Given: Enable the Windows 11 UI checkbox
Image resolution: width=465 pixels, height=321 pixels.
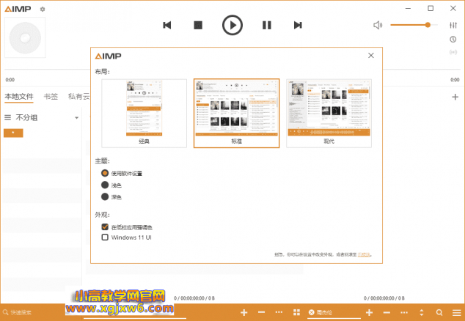Looking at the screenshot, I should point(105,237).
